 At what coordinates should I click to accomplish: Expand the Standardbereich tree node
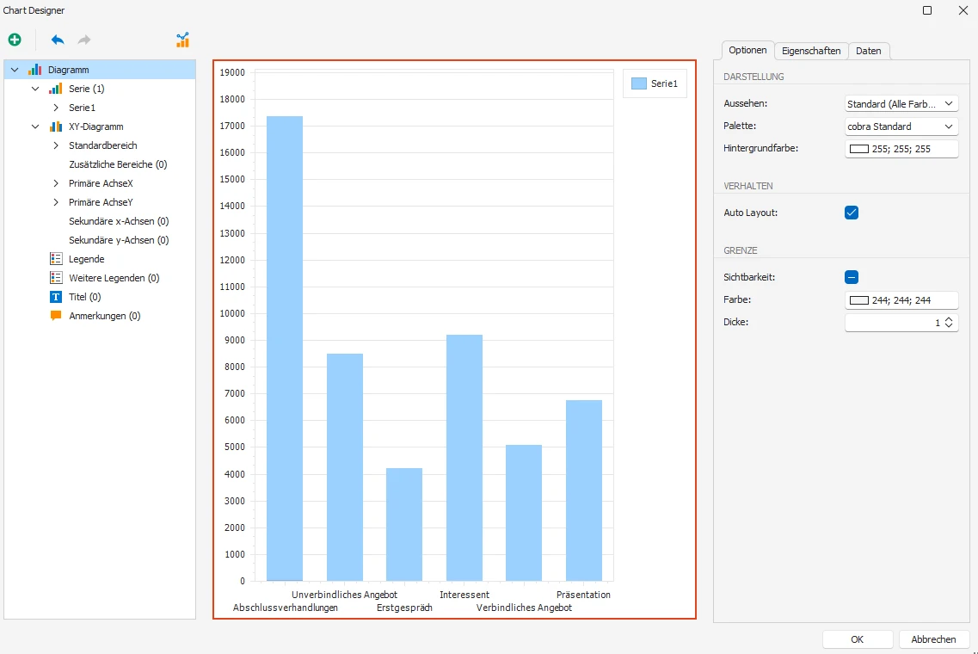[56, 145]
